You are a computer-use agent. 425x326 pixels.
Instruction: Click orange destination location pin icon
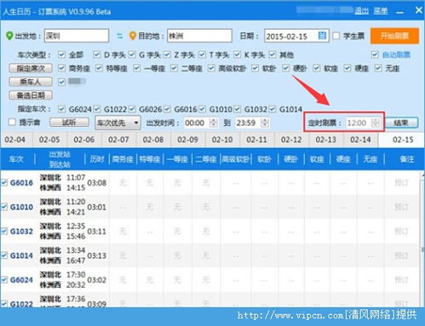pyautogui.click(x=133, y=36)
